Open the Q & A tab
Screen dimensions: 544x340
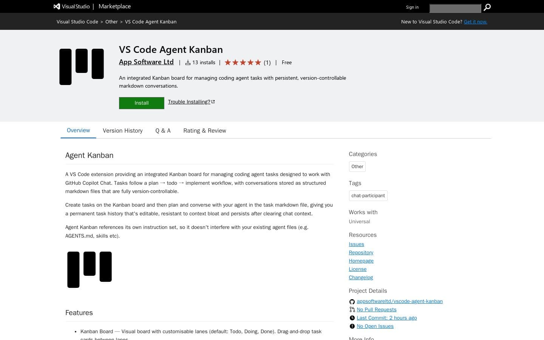click(x=163, y=131)
